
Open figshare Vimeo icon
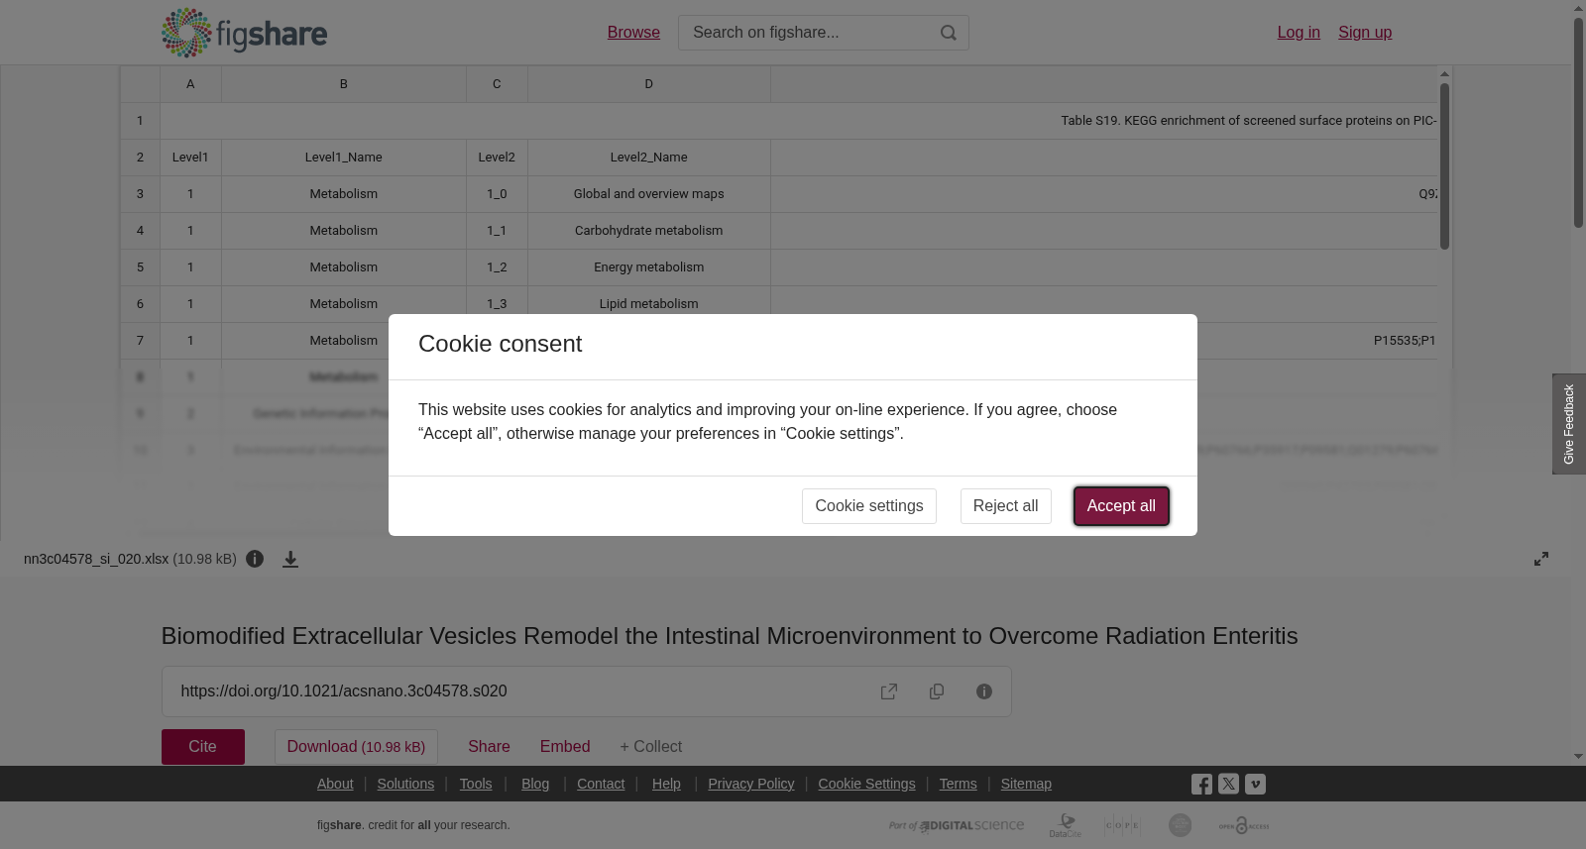pyautogui.click(x=1255, y=784)
